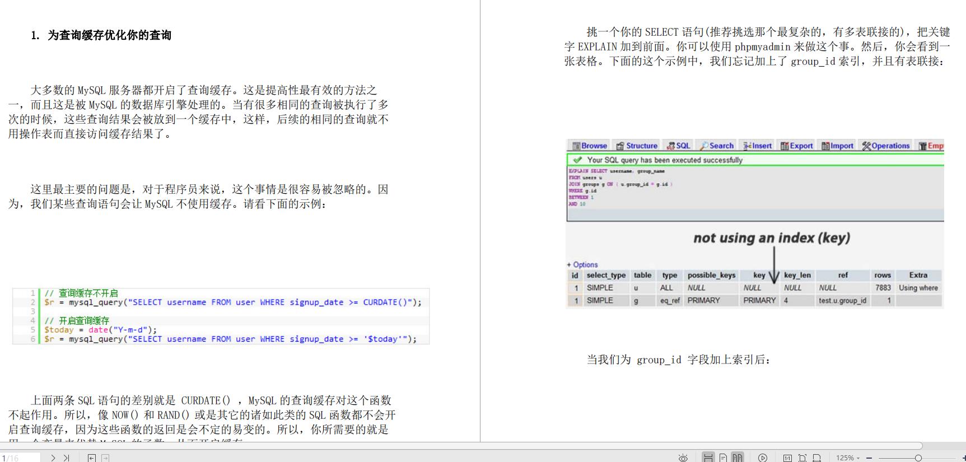Fit page width icon

(816, 458)
